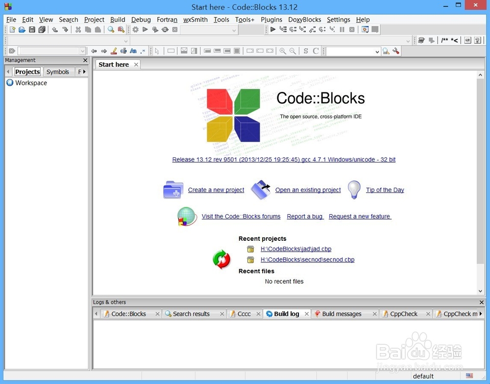Image resolution: width=490 pixels, height=384 pixels.
Task: Insert DoxyBlocks line comment icon
Action: 454,40
